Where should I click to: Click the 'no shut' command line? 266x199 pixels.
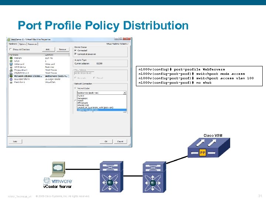[175, 83]
